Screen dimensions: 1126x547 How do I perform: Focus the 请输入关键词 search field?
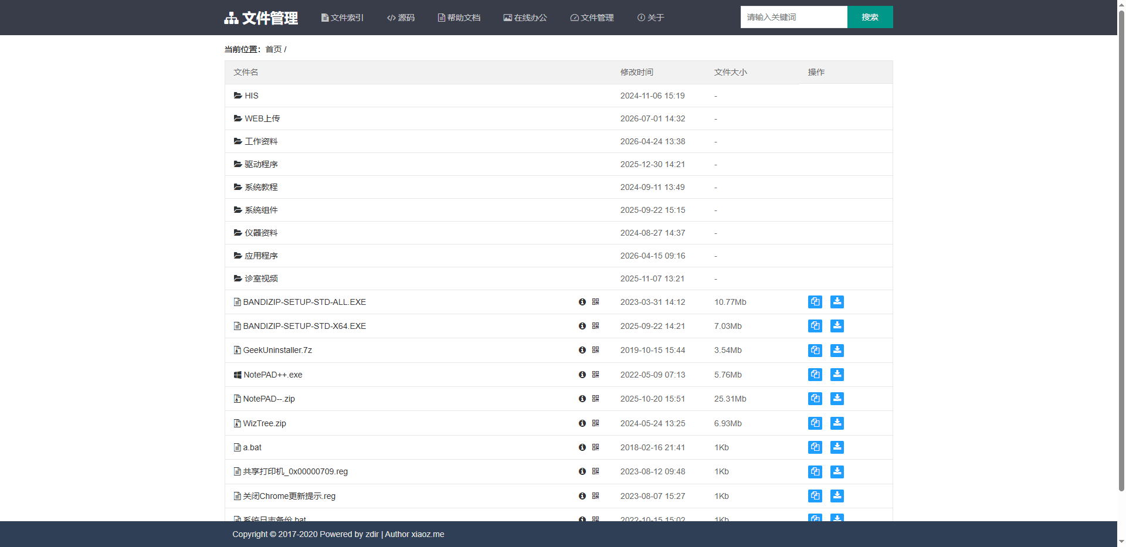[x=794, y=17]
